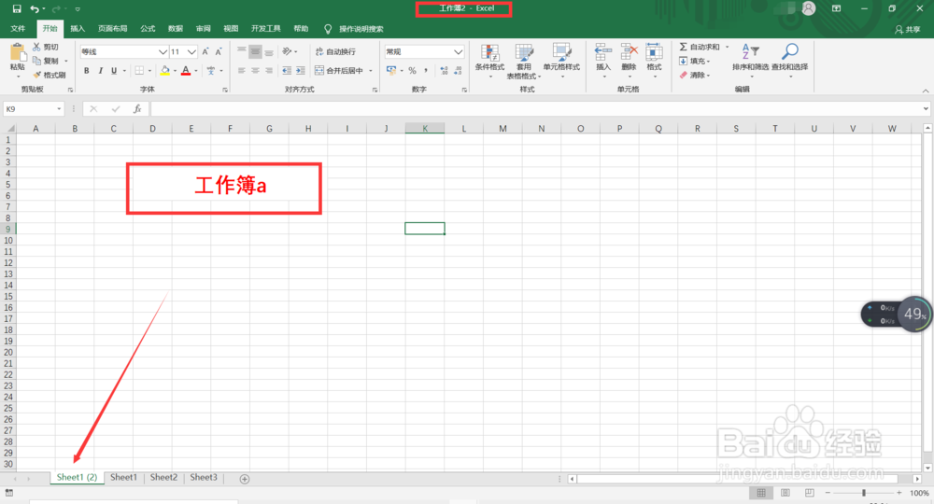934x504 pixels.
Task: Increase font size with larger A icon
Action: pyautogui.click(x=205, y=51)
